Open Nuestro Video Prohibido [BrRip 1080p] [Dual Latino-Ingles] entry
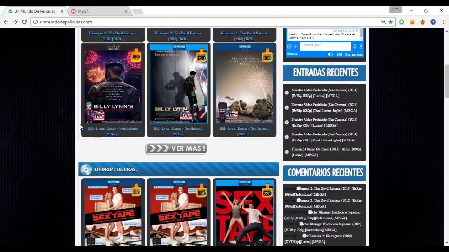The height and width of the screenshot is (252, 449). click(x=324, y=107)
